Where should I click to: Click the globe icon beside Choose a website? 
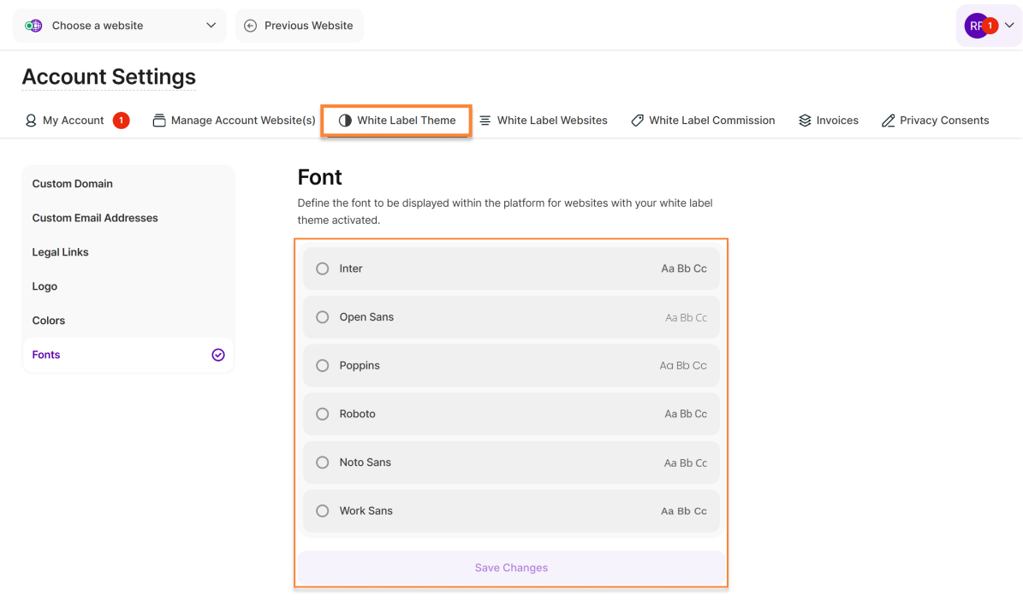33,26
